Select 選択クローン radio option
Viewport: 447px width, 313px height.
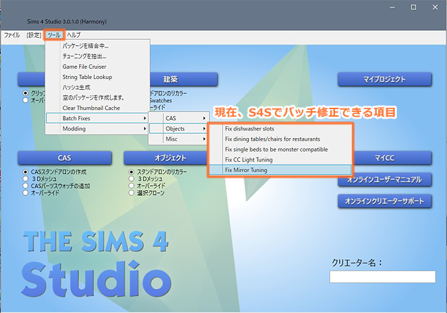(x=131, y=193)
